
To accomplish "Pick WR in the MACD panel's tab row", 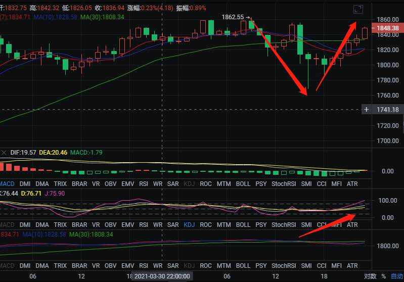I will [x=158, y=184].
